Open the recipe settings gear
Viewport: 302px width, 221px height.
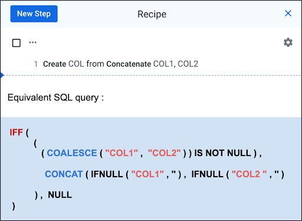point(288,43)
